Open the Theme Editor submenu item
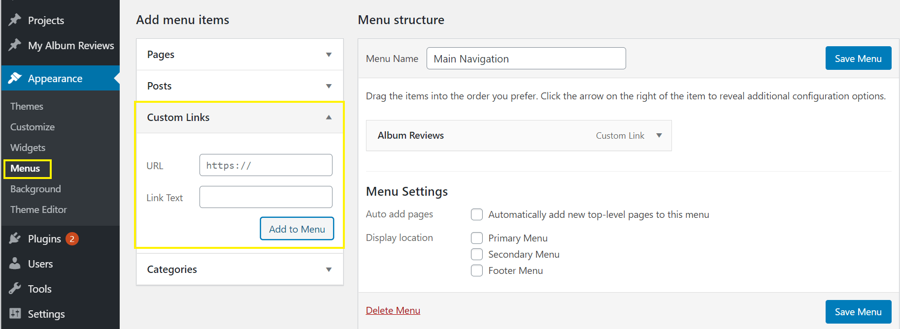 [x=38, y=209]
